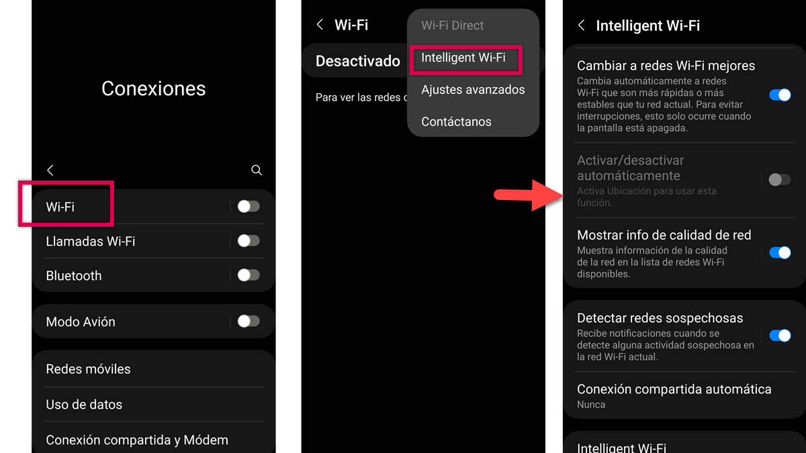Go back from the Conexiones screen
The height and width of the screenshot is (453, 806).
pyautogui.click(x=50, y=170)
